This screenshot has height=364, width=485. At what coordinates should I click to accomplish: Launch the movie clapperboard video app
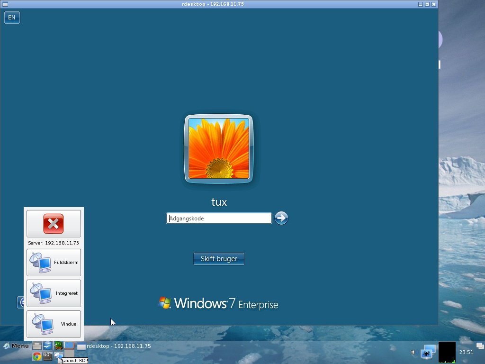[48, 356]
